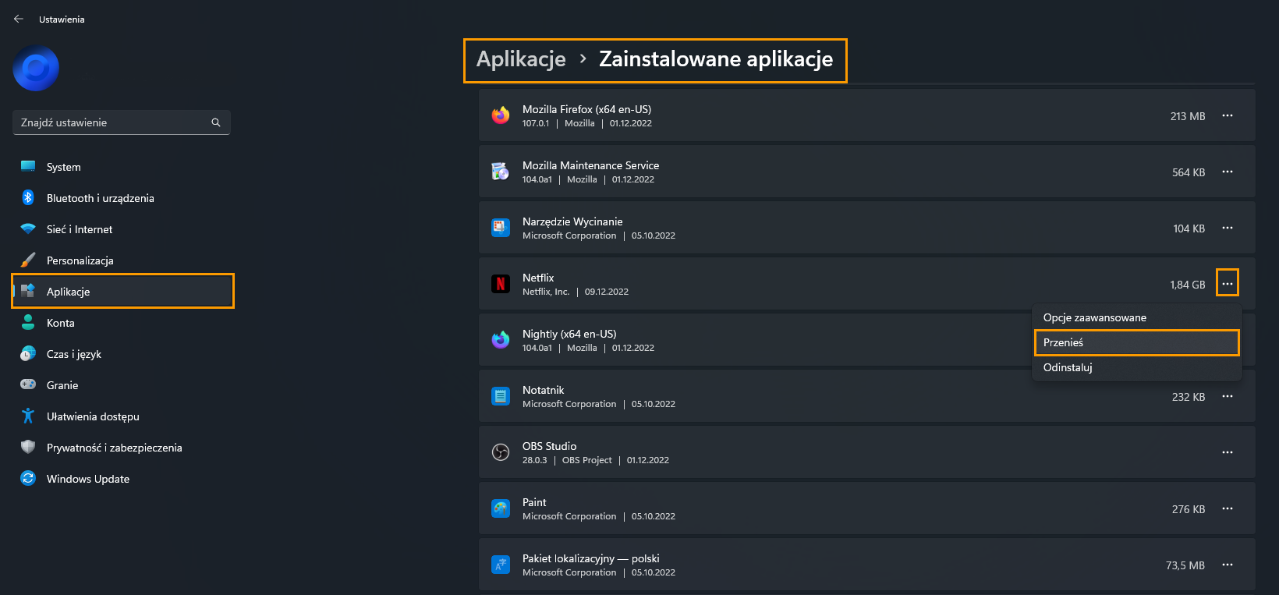Select Przenieś from the context menu

click(x=1136, y=342)
